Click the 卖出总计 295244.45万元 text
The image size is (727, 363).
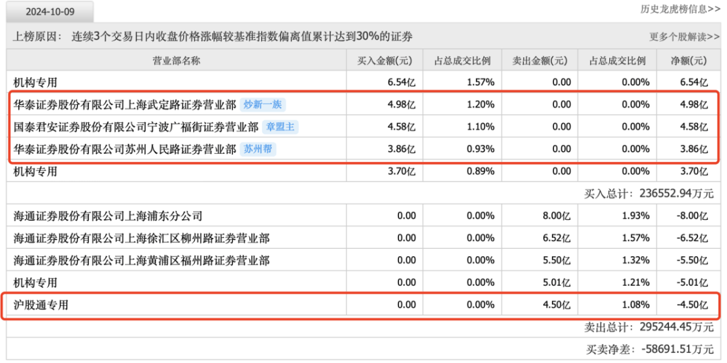pyautogui.click(x=648, y=327)
